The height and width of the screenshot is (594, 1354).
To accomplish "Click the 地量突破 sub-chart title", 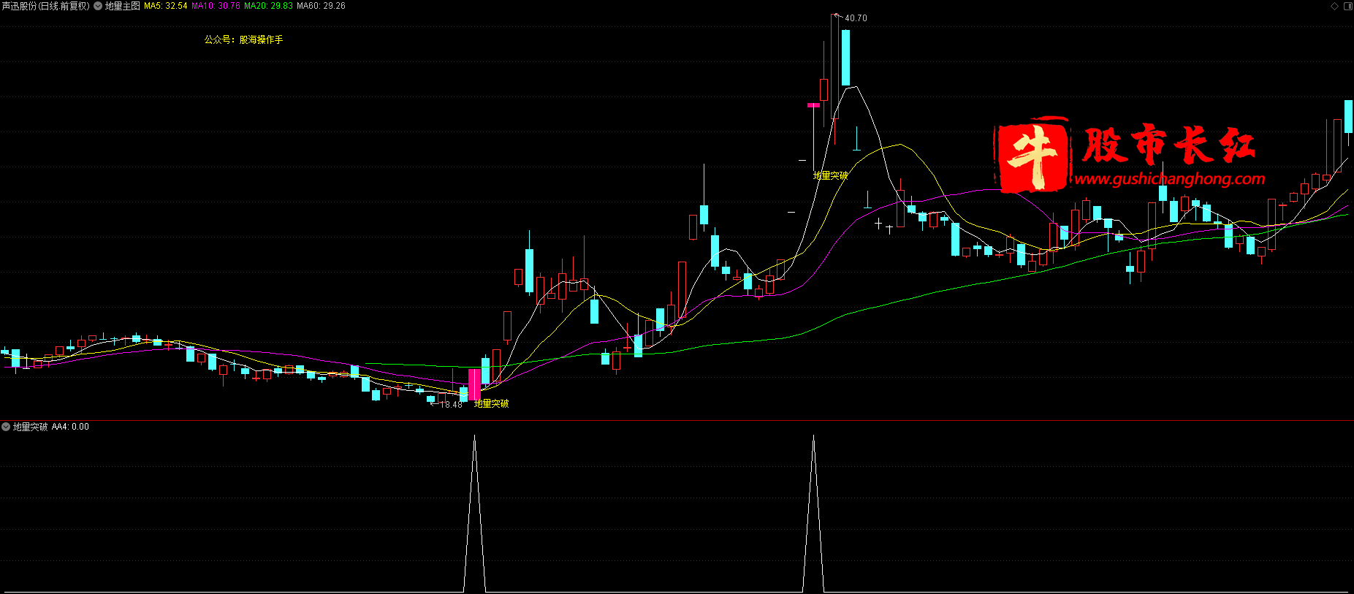I will click(30, 427).
